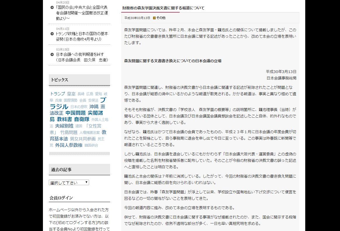Select the 中国問題 topic tag
This screenshot has width=340, height=231.
pos(75,113)
